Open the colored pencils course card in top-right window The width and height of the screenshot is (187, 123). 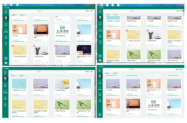click(x=154, y=38)
